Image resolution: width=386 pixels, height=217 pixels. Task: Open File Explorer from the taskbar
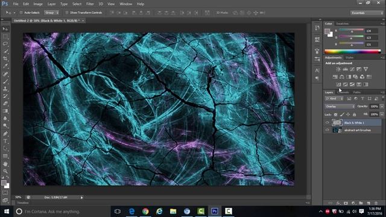(173, 212)
